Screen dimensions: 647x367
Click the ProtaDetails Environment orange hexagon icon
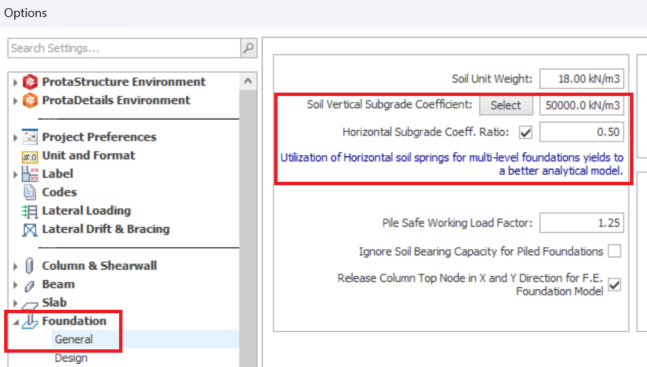pos(31,101)
